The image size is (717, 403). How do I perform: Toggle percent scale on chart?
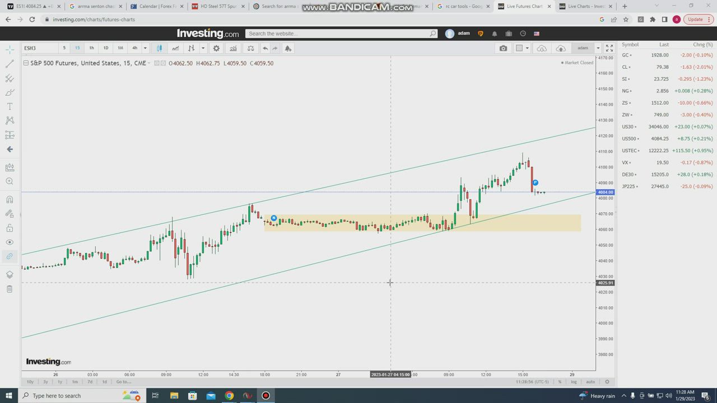coord(560,382)
